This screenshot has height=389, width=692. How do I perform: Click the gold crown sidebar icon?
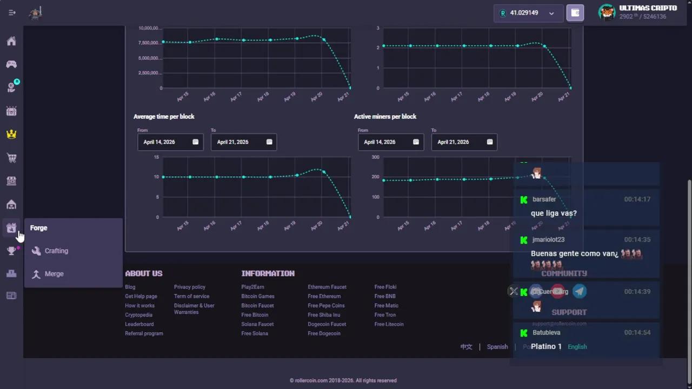point(11,135)
